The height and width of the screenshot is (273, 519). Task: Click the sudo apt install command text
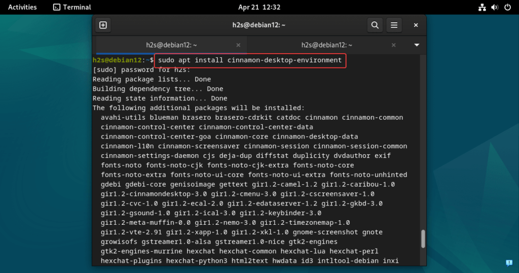click(250, 60)
